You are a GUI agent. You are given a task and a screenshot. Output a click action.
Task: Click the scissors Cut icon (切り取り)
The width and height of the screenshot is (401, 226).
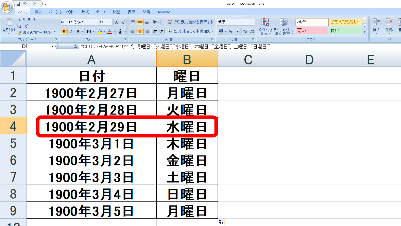coord(19,19)
